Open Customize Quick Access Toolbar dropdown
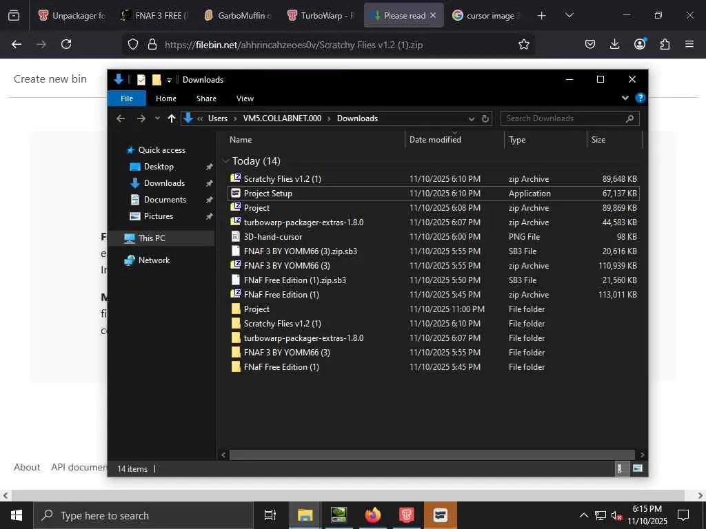 tap(169, 80)
